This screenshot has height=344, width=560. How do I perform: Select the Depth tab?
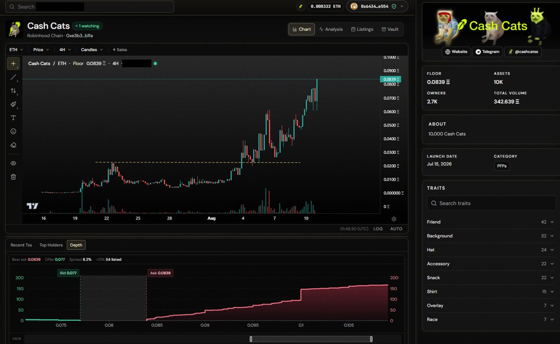pos(76,245)
